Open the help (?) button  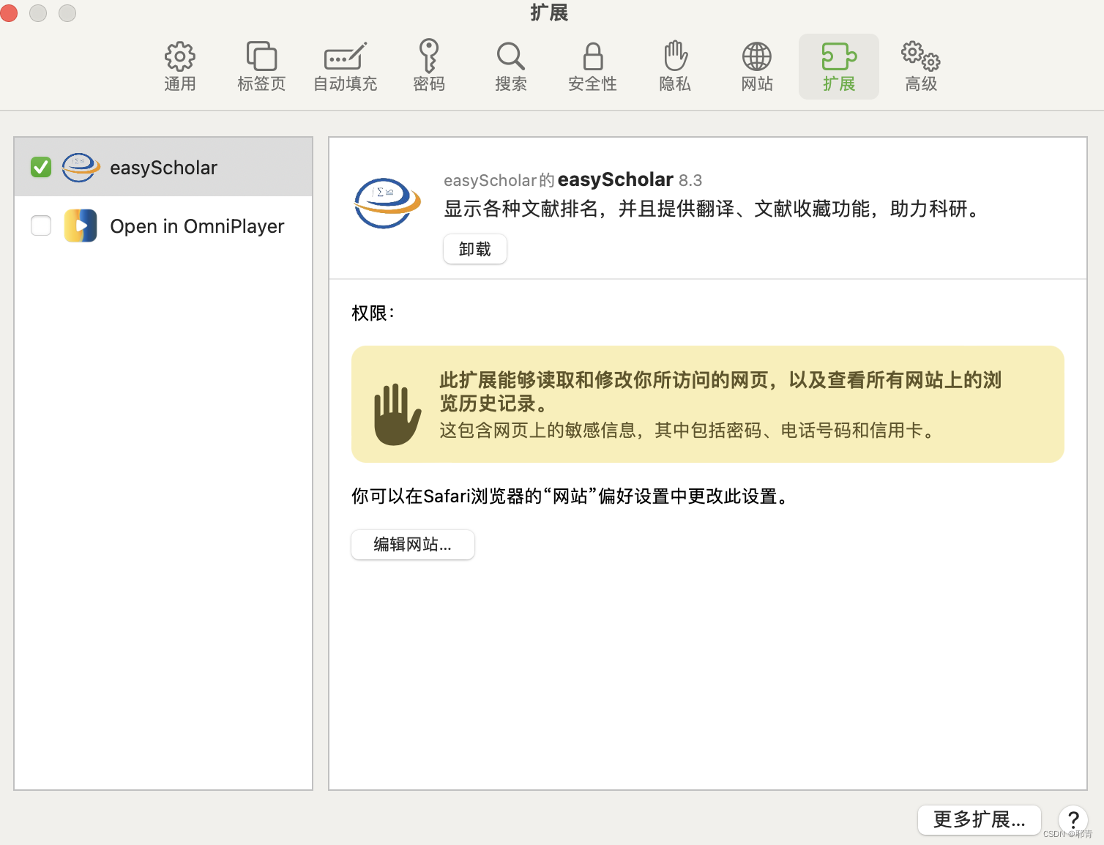[x=1073, y=820]
